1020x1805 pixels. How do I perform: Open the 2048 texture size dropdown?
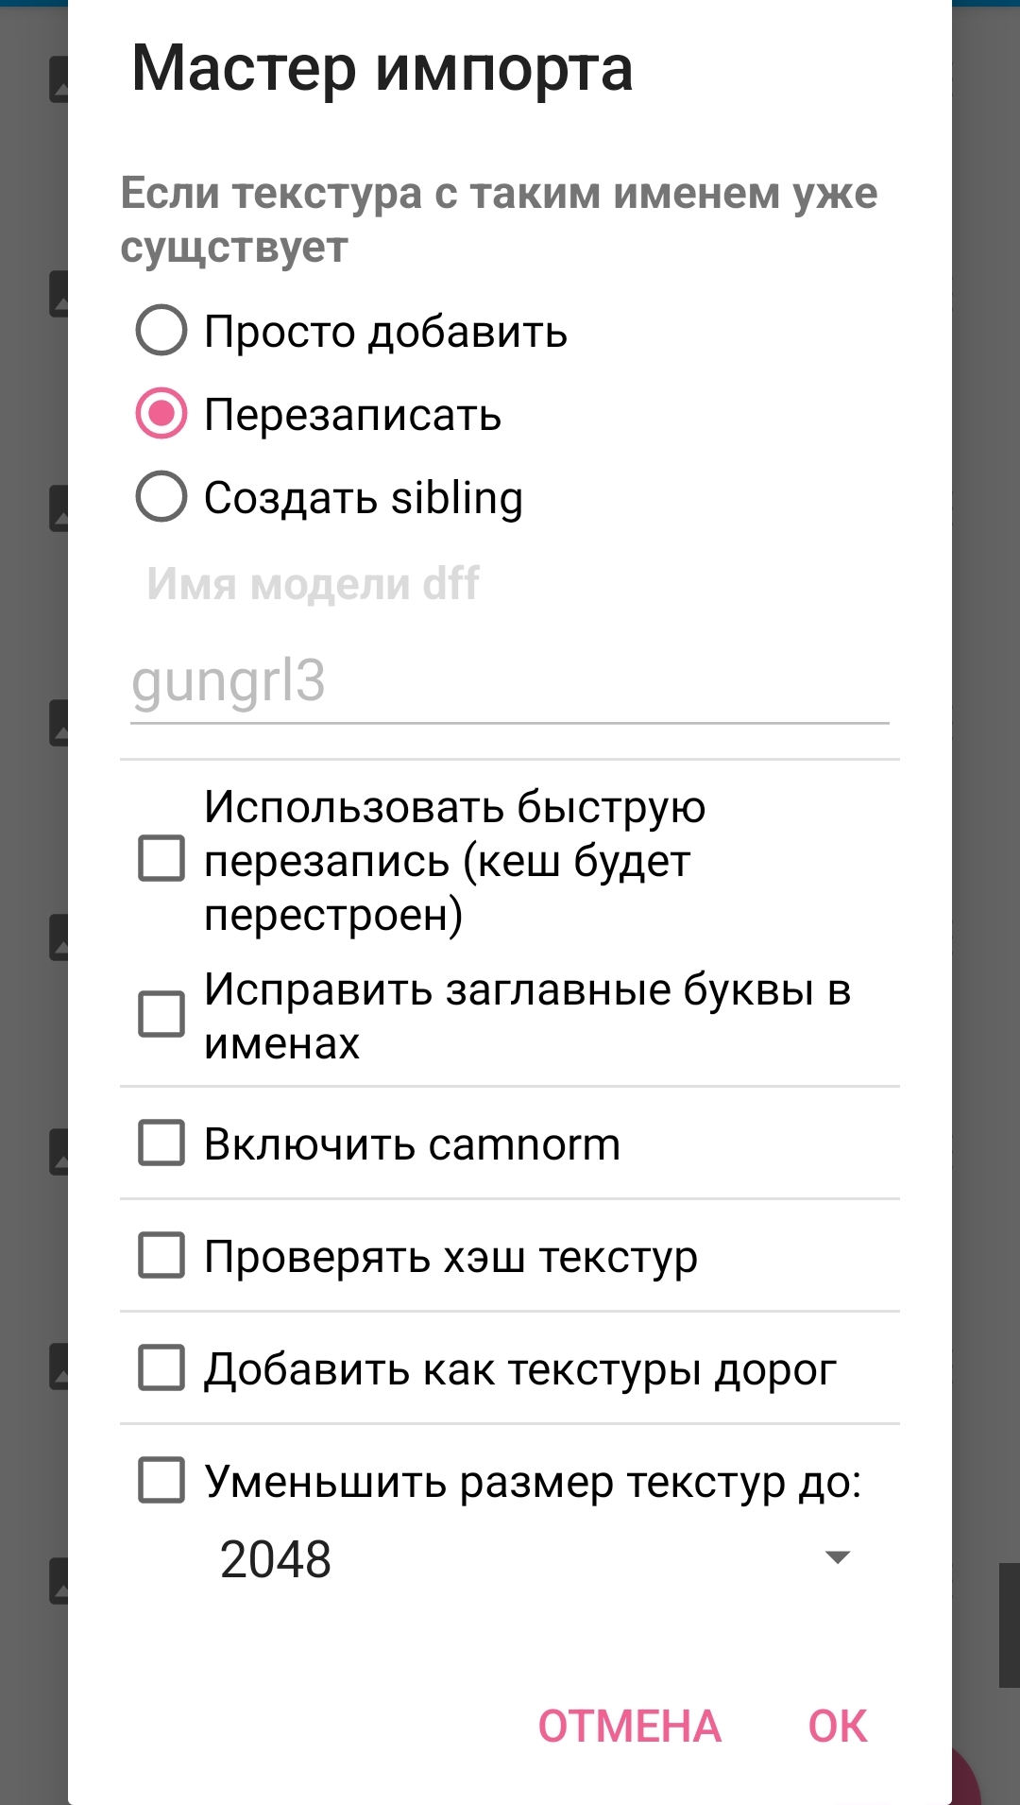[535, 1558]
